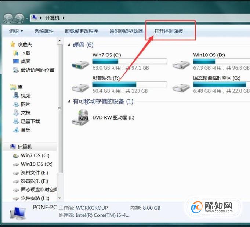
Task: Click the 图片 library icon
Action: (16, 105)
